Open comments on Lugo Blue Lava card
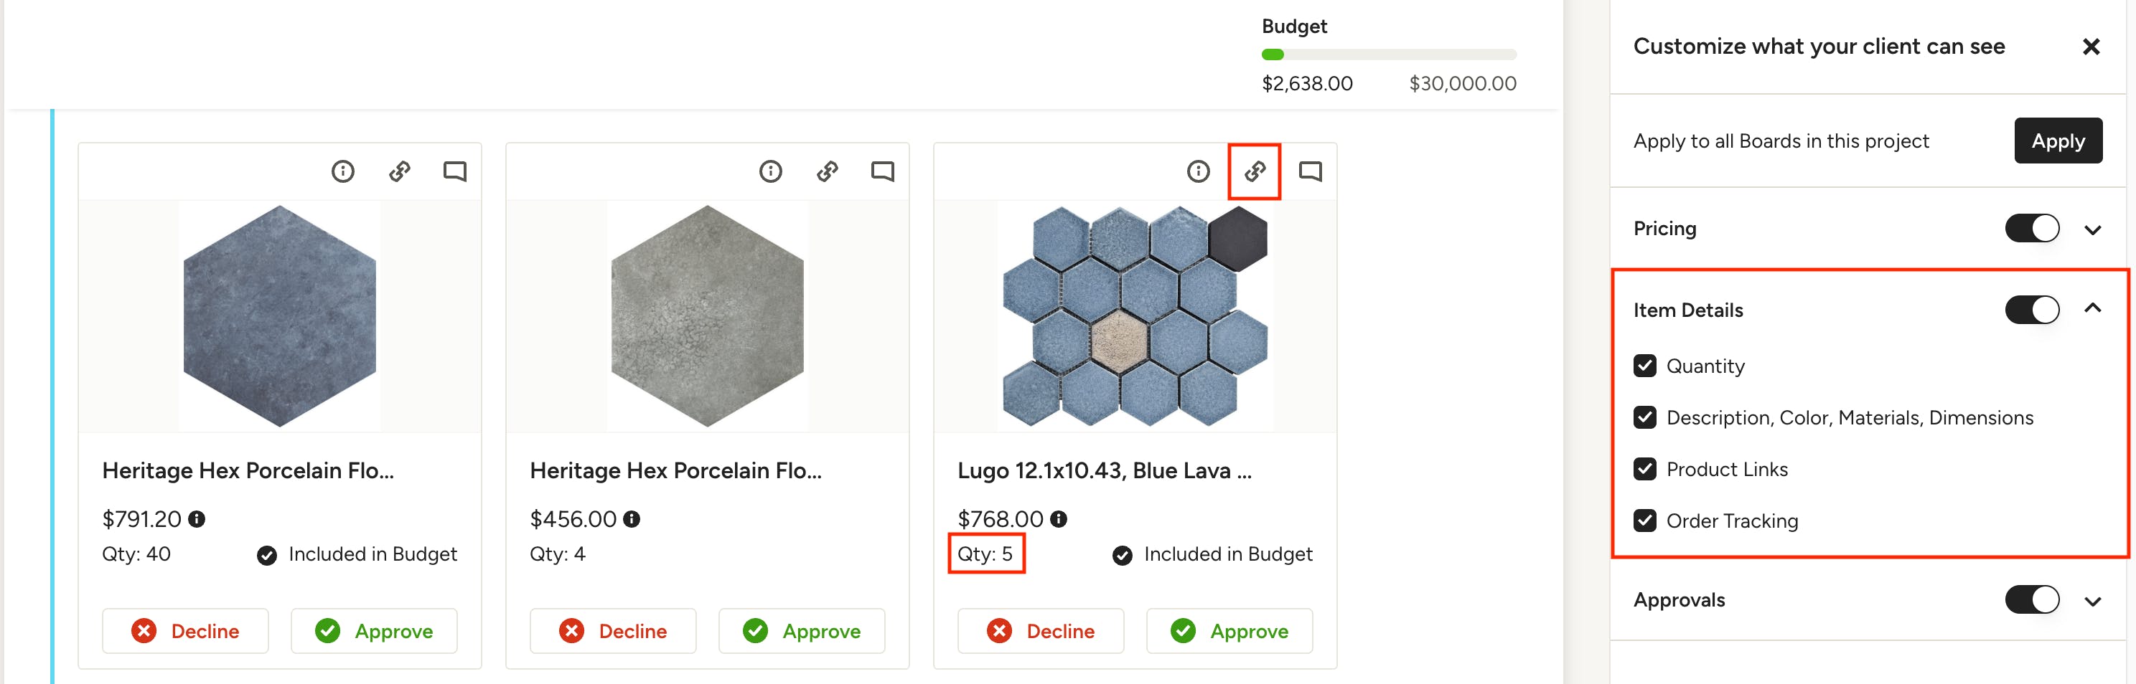Viewport: 2136px width, 684px height. click(x=1310, y=171)
